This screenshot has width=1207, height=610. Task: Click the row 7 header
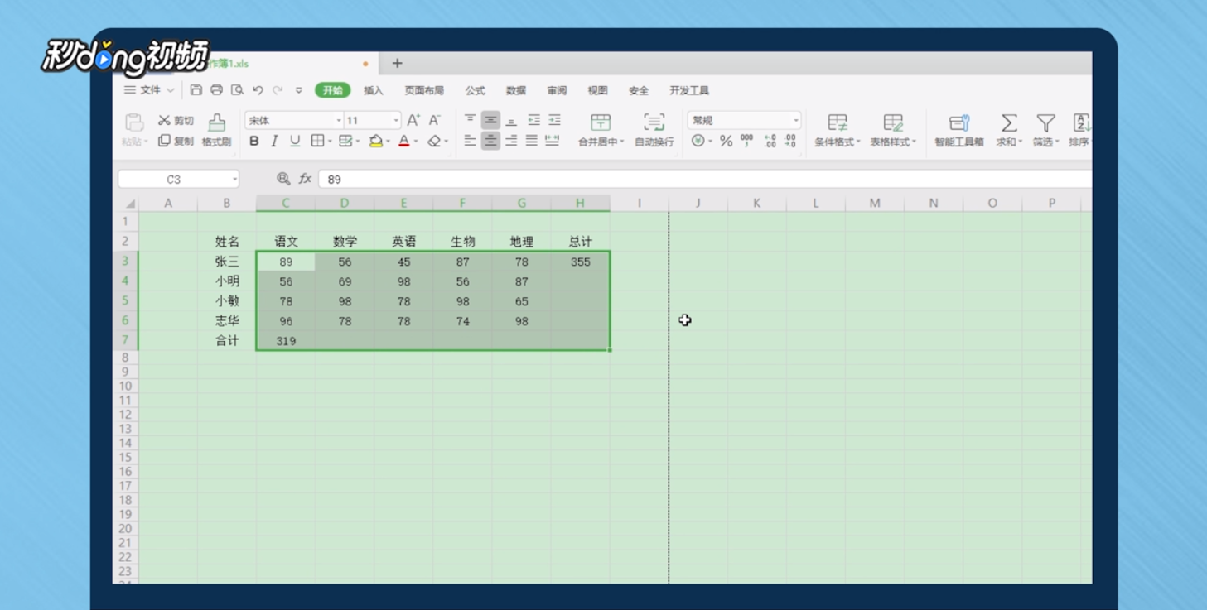coord(125,340)
